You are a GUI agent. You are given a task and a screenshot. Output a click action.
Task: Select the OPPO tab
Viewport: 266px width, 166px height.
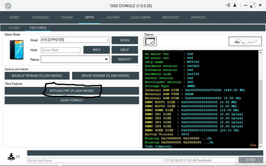point(89,17)
